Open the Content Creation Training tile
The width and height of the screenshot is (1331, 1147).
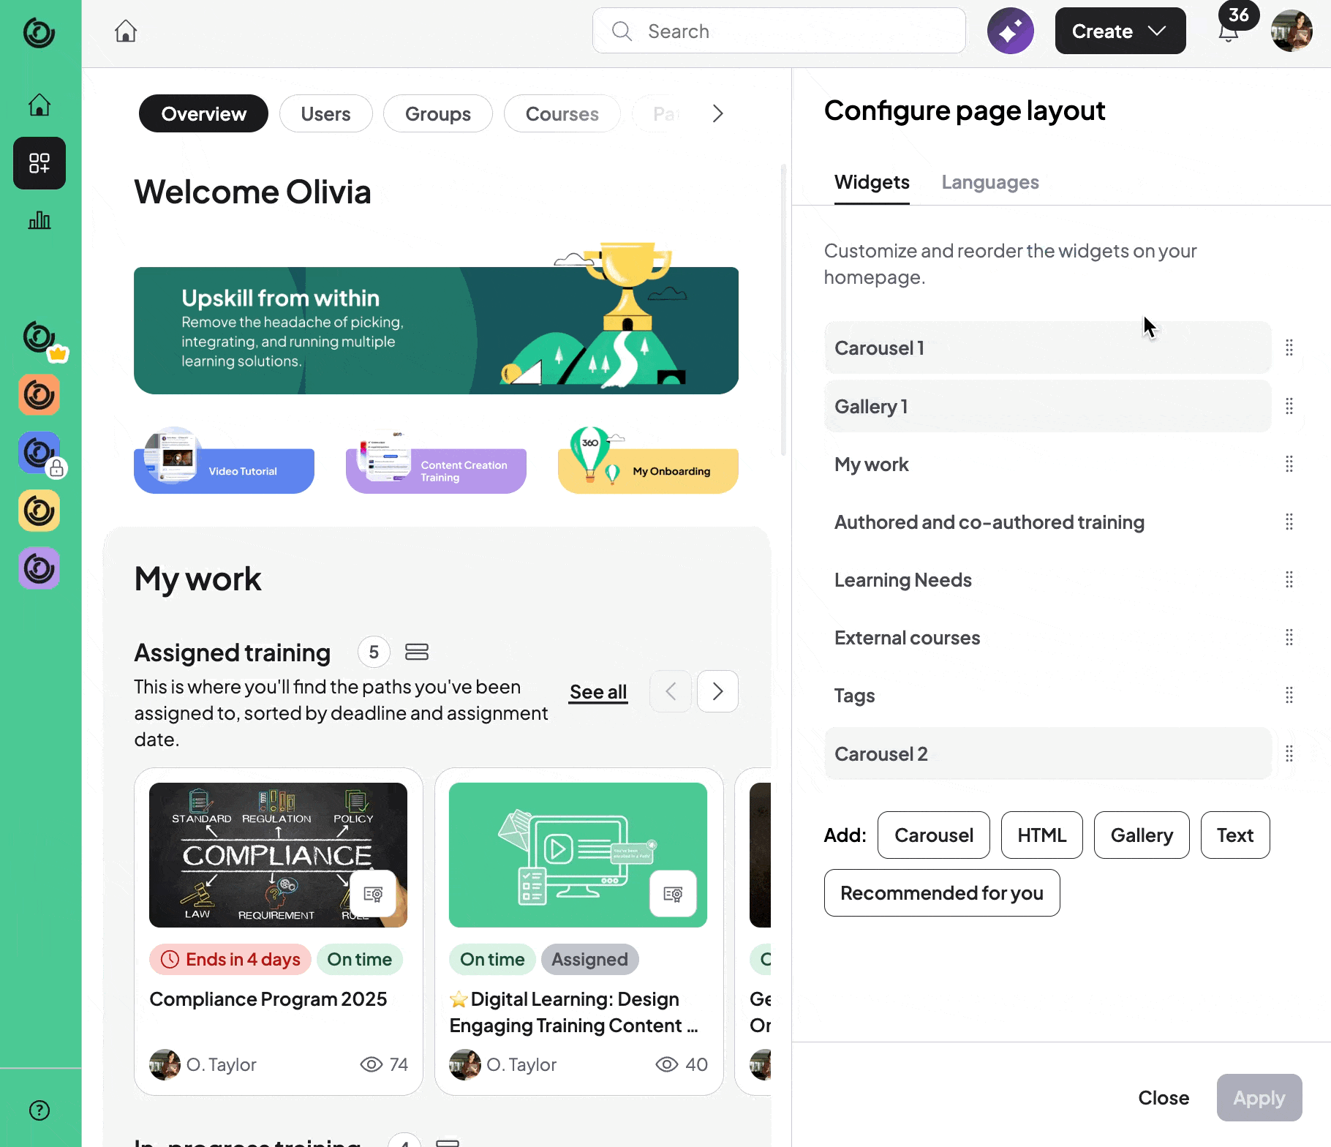point(436,470)
